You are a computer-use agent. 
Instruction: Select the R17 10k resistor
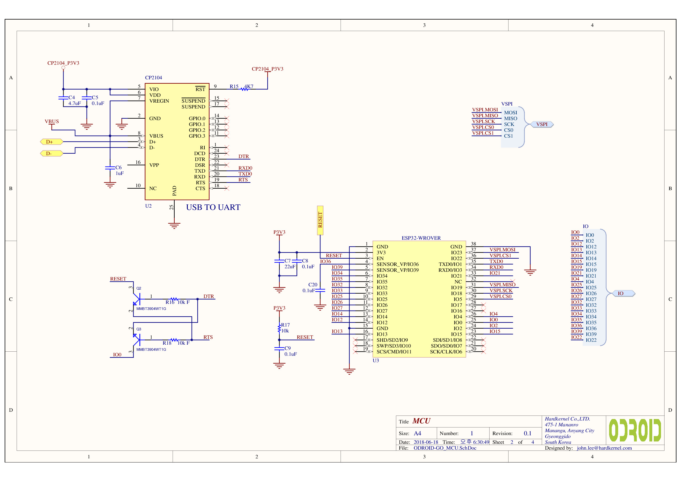coord(279,328)
